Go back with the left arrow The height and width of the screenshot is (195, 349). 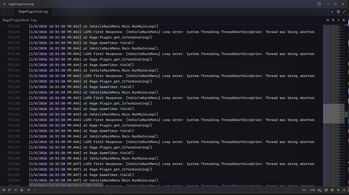(4, 11)
